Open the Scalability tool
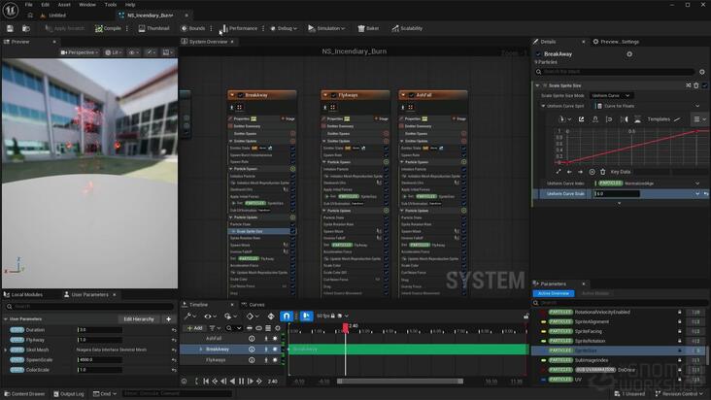Screen dimensions: 711x400 tap(407, 28)
